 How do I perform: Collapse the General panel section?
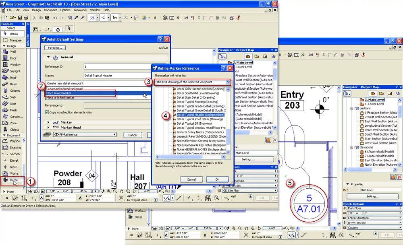(x=48, y=57)
